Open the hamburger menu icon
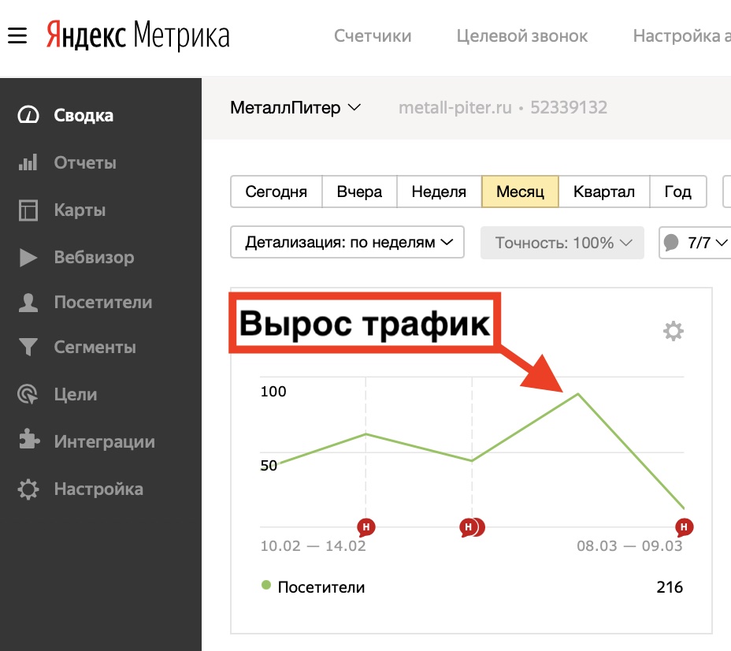The image size is (731, 651). pos(17,35)
